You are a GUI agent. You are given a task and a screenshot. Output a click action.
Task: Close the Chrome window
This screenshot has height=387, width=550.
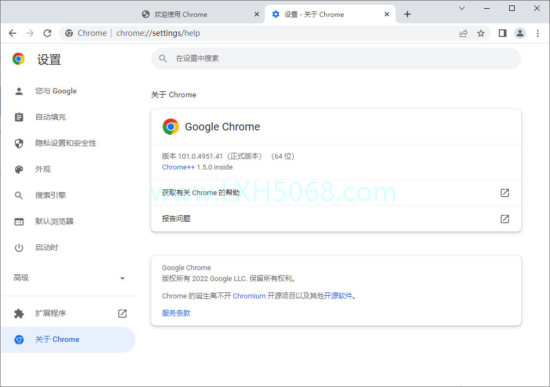(x=536, y=8)
